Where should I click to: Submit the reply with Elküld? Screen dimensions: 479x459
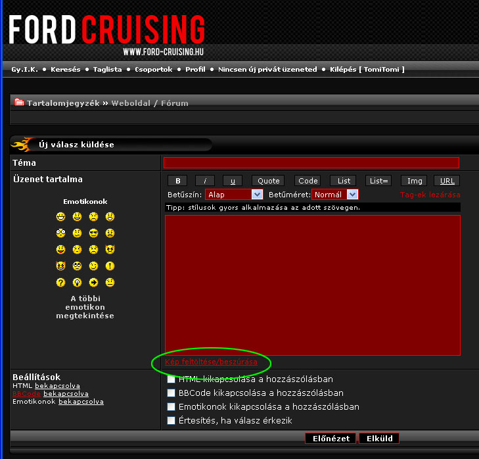click(379, 439)
